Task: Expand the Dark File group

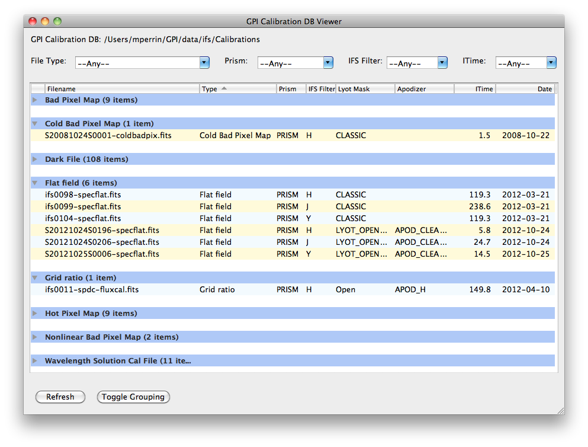Action: point(35,159)
